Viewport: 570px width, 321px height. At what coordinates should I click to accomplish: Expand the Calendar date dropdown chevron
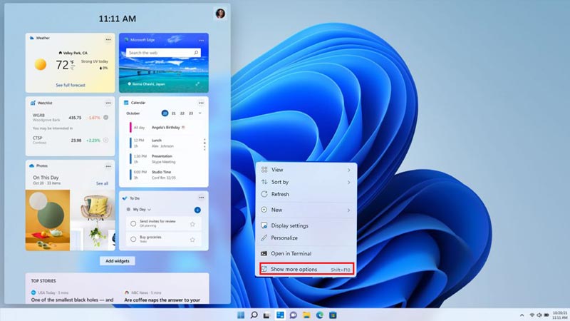[200, 113]
